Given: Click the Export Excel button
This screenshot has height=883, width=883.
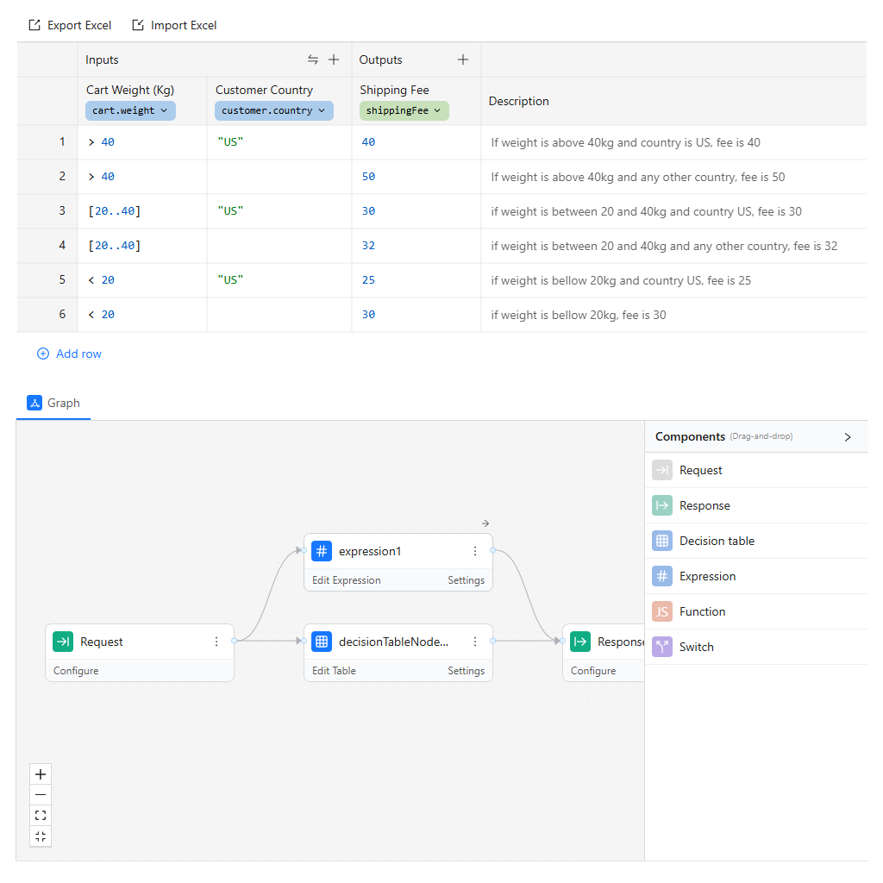Looking at the screenshot, I should pyautogui.click(x=70, y=25).
